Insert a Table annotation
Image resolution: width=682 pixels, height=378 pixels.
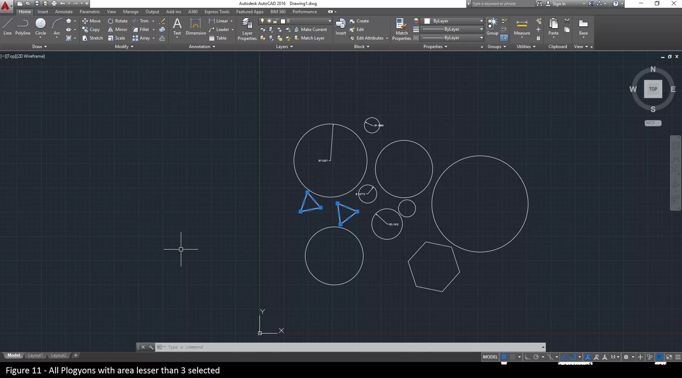coord(218,38)
